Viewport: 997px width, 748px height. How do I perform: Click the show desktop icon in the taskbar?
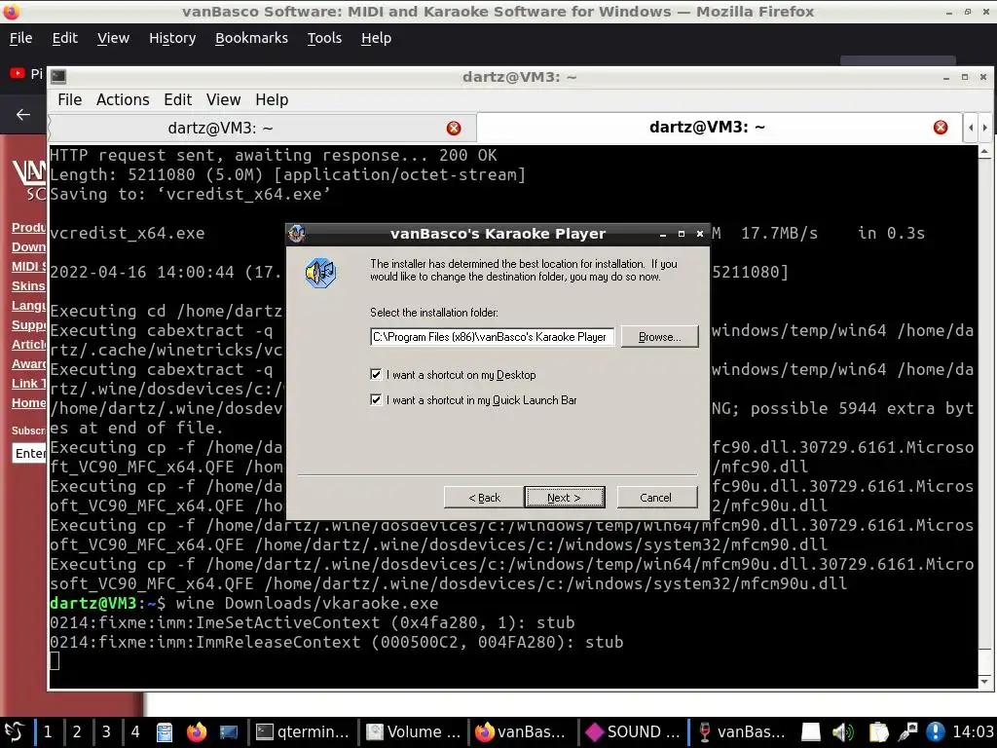(x=228, y=732)
